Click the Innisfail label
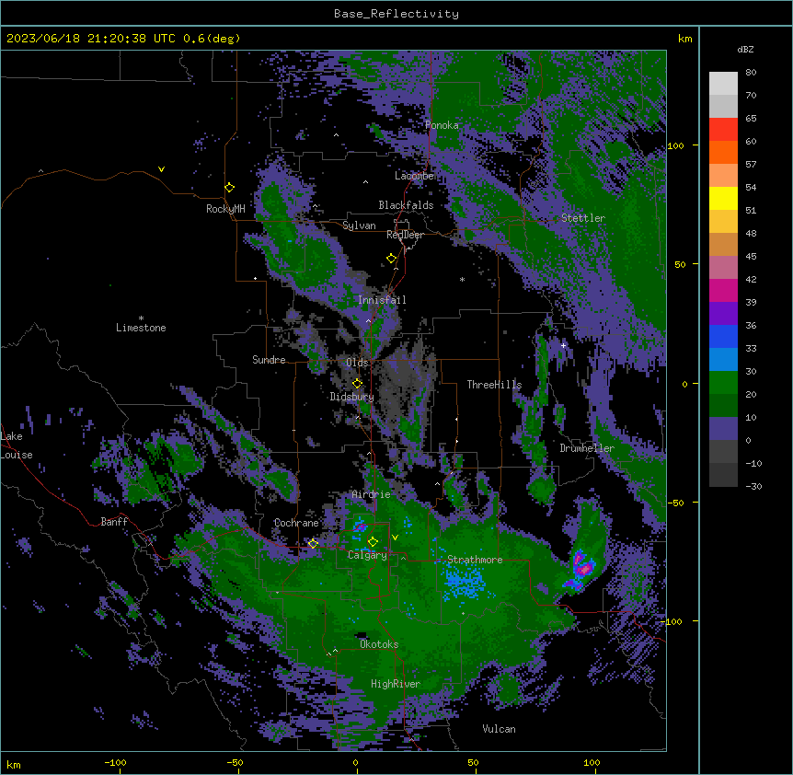The height and width of the screenshot is (775, 793). click(x=382, y=300)
